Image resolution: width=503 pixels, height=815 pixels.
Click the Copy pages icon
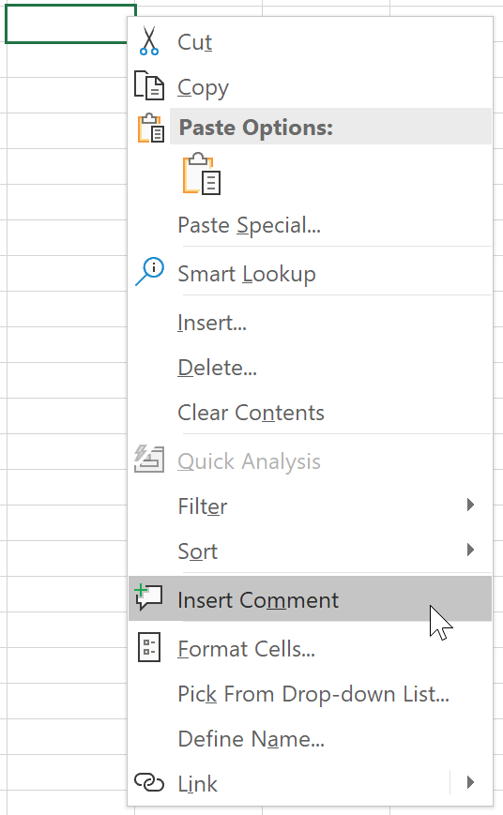point(149,85)
